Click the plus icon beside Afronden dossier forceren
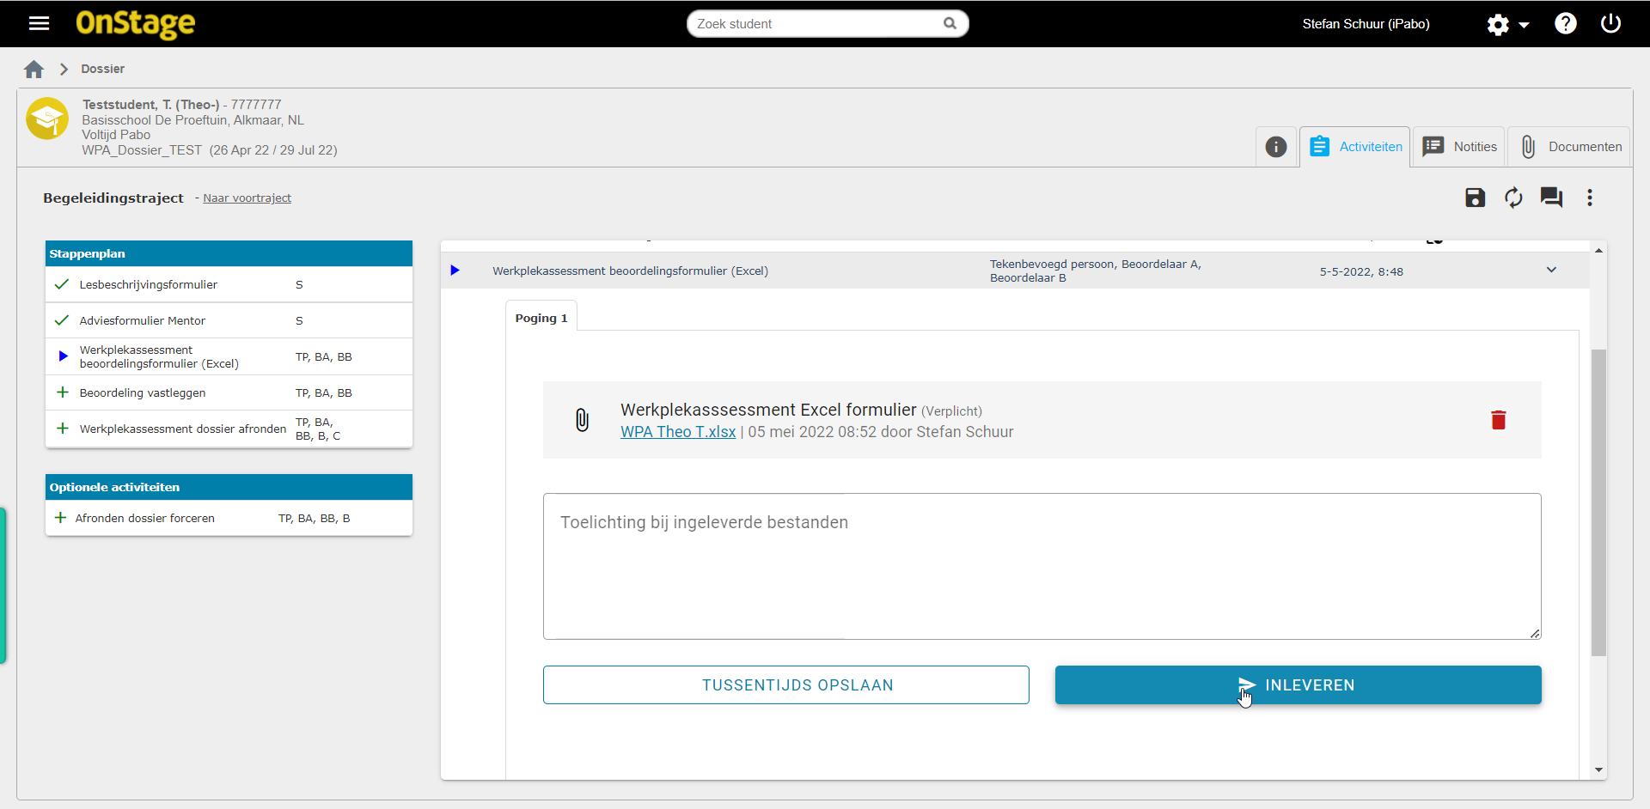The width and height of the screenshot is (1650, 809). [60, 518]
